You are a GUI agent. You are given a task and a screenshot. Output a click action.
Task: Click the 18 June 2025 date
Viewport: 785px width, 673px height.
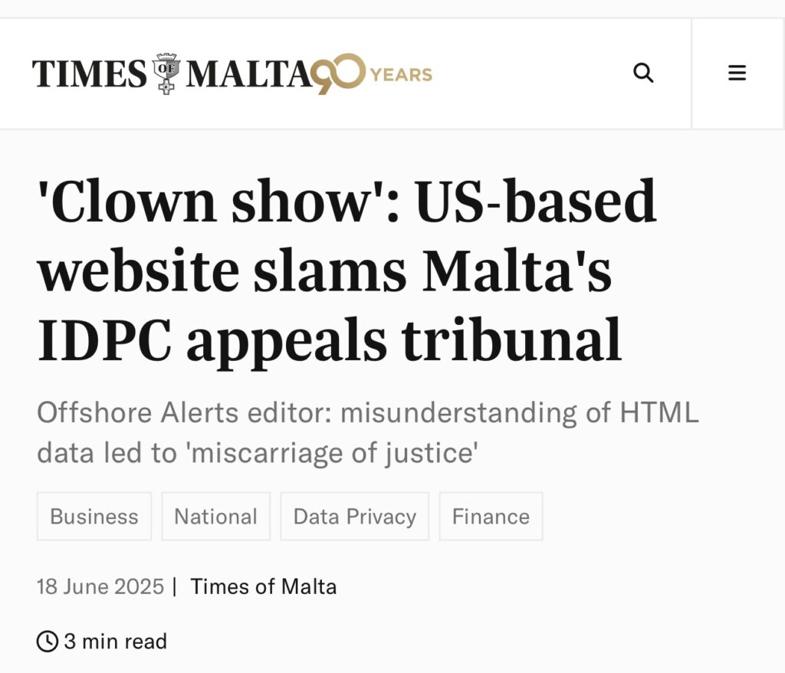click(x=100, y=586)
